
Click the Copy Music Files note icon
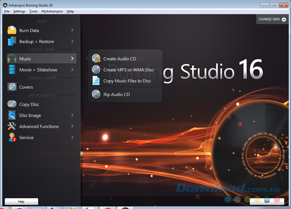(96, 81)
